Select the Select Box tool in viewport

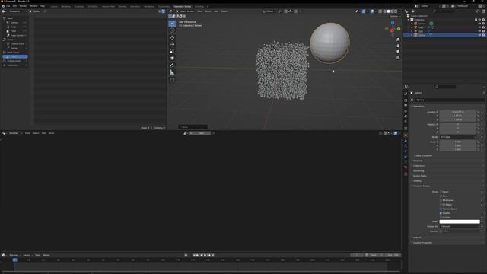point(172,24)
